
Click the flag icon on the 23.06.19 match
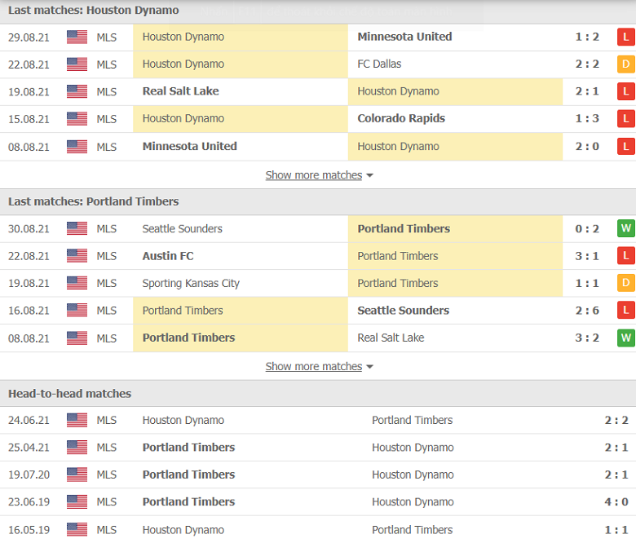pos(77,502)
